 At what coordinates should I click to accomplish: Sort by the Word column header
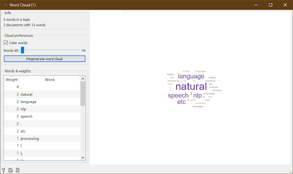pos(49,80)
